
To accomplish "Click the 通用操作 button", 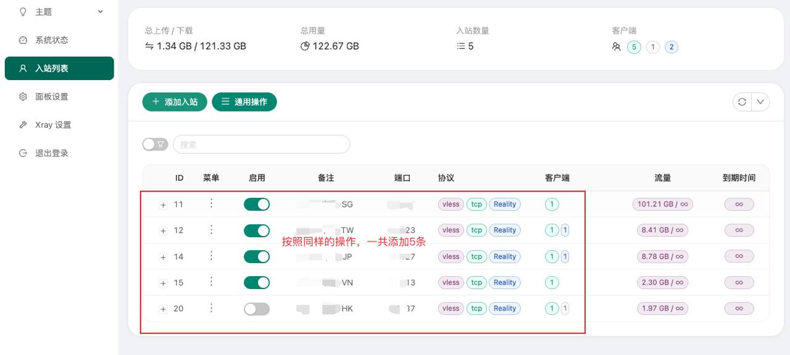I will click(x=244, y=102).
